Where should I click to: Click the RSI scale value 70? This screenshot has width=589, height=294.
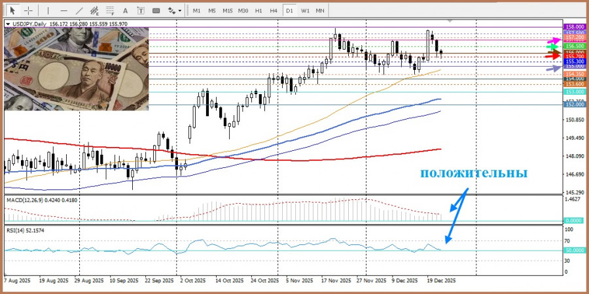(569, 240)
